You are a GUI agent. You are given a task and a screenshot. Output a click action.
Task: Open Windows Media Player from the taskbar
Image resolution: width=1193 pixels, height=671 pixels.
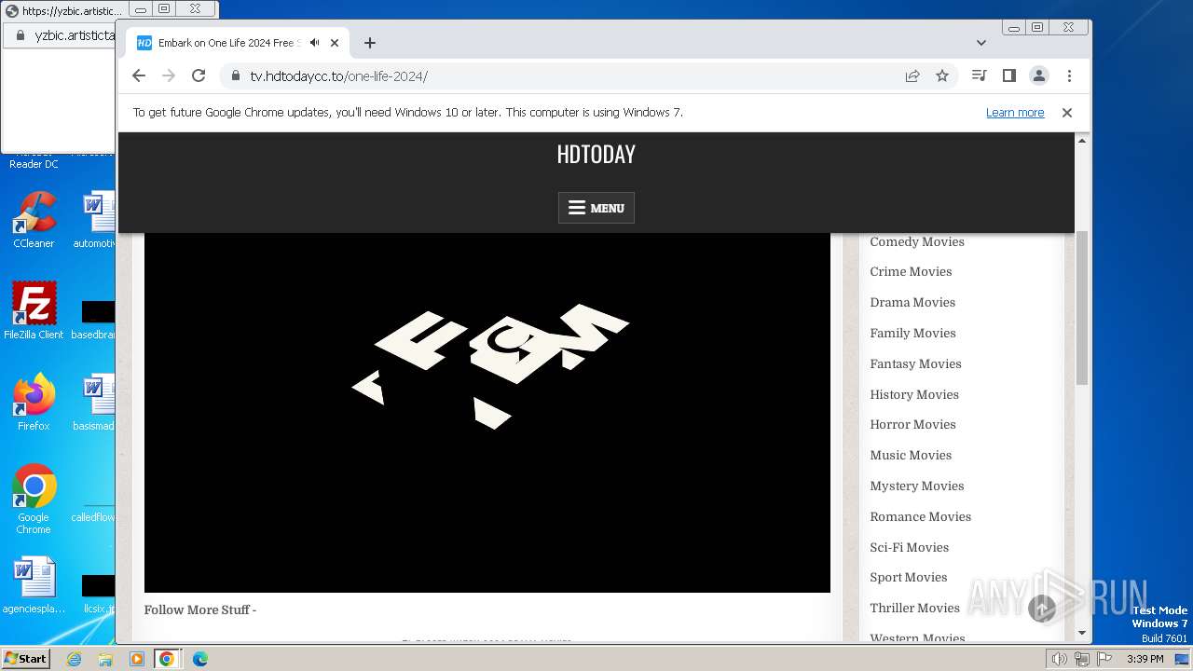click(x=136, y=659)
